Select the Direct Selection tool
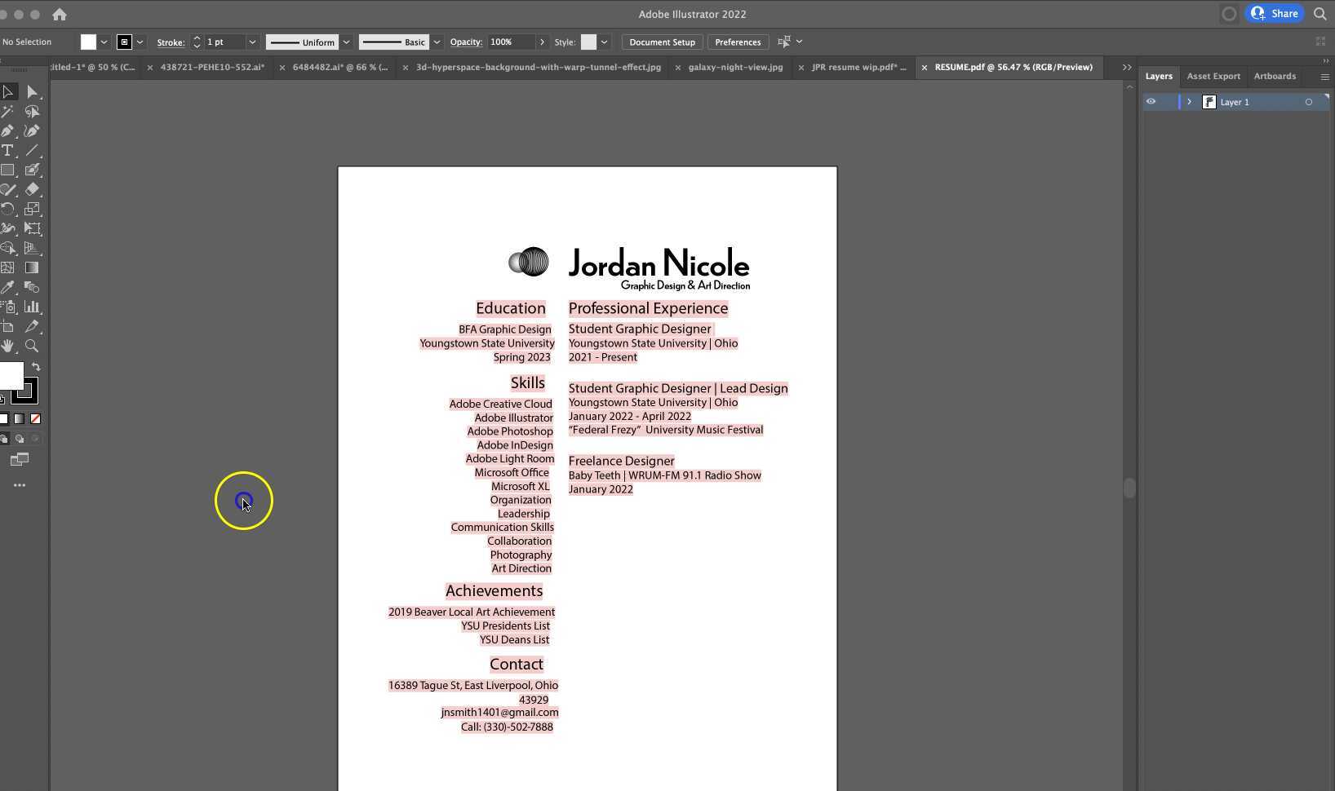This screenshot has width=1335, height=791. click(x=32, y=92)
